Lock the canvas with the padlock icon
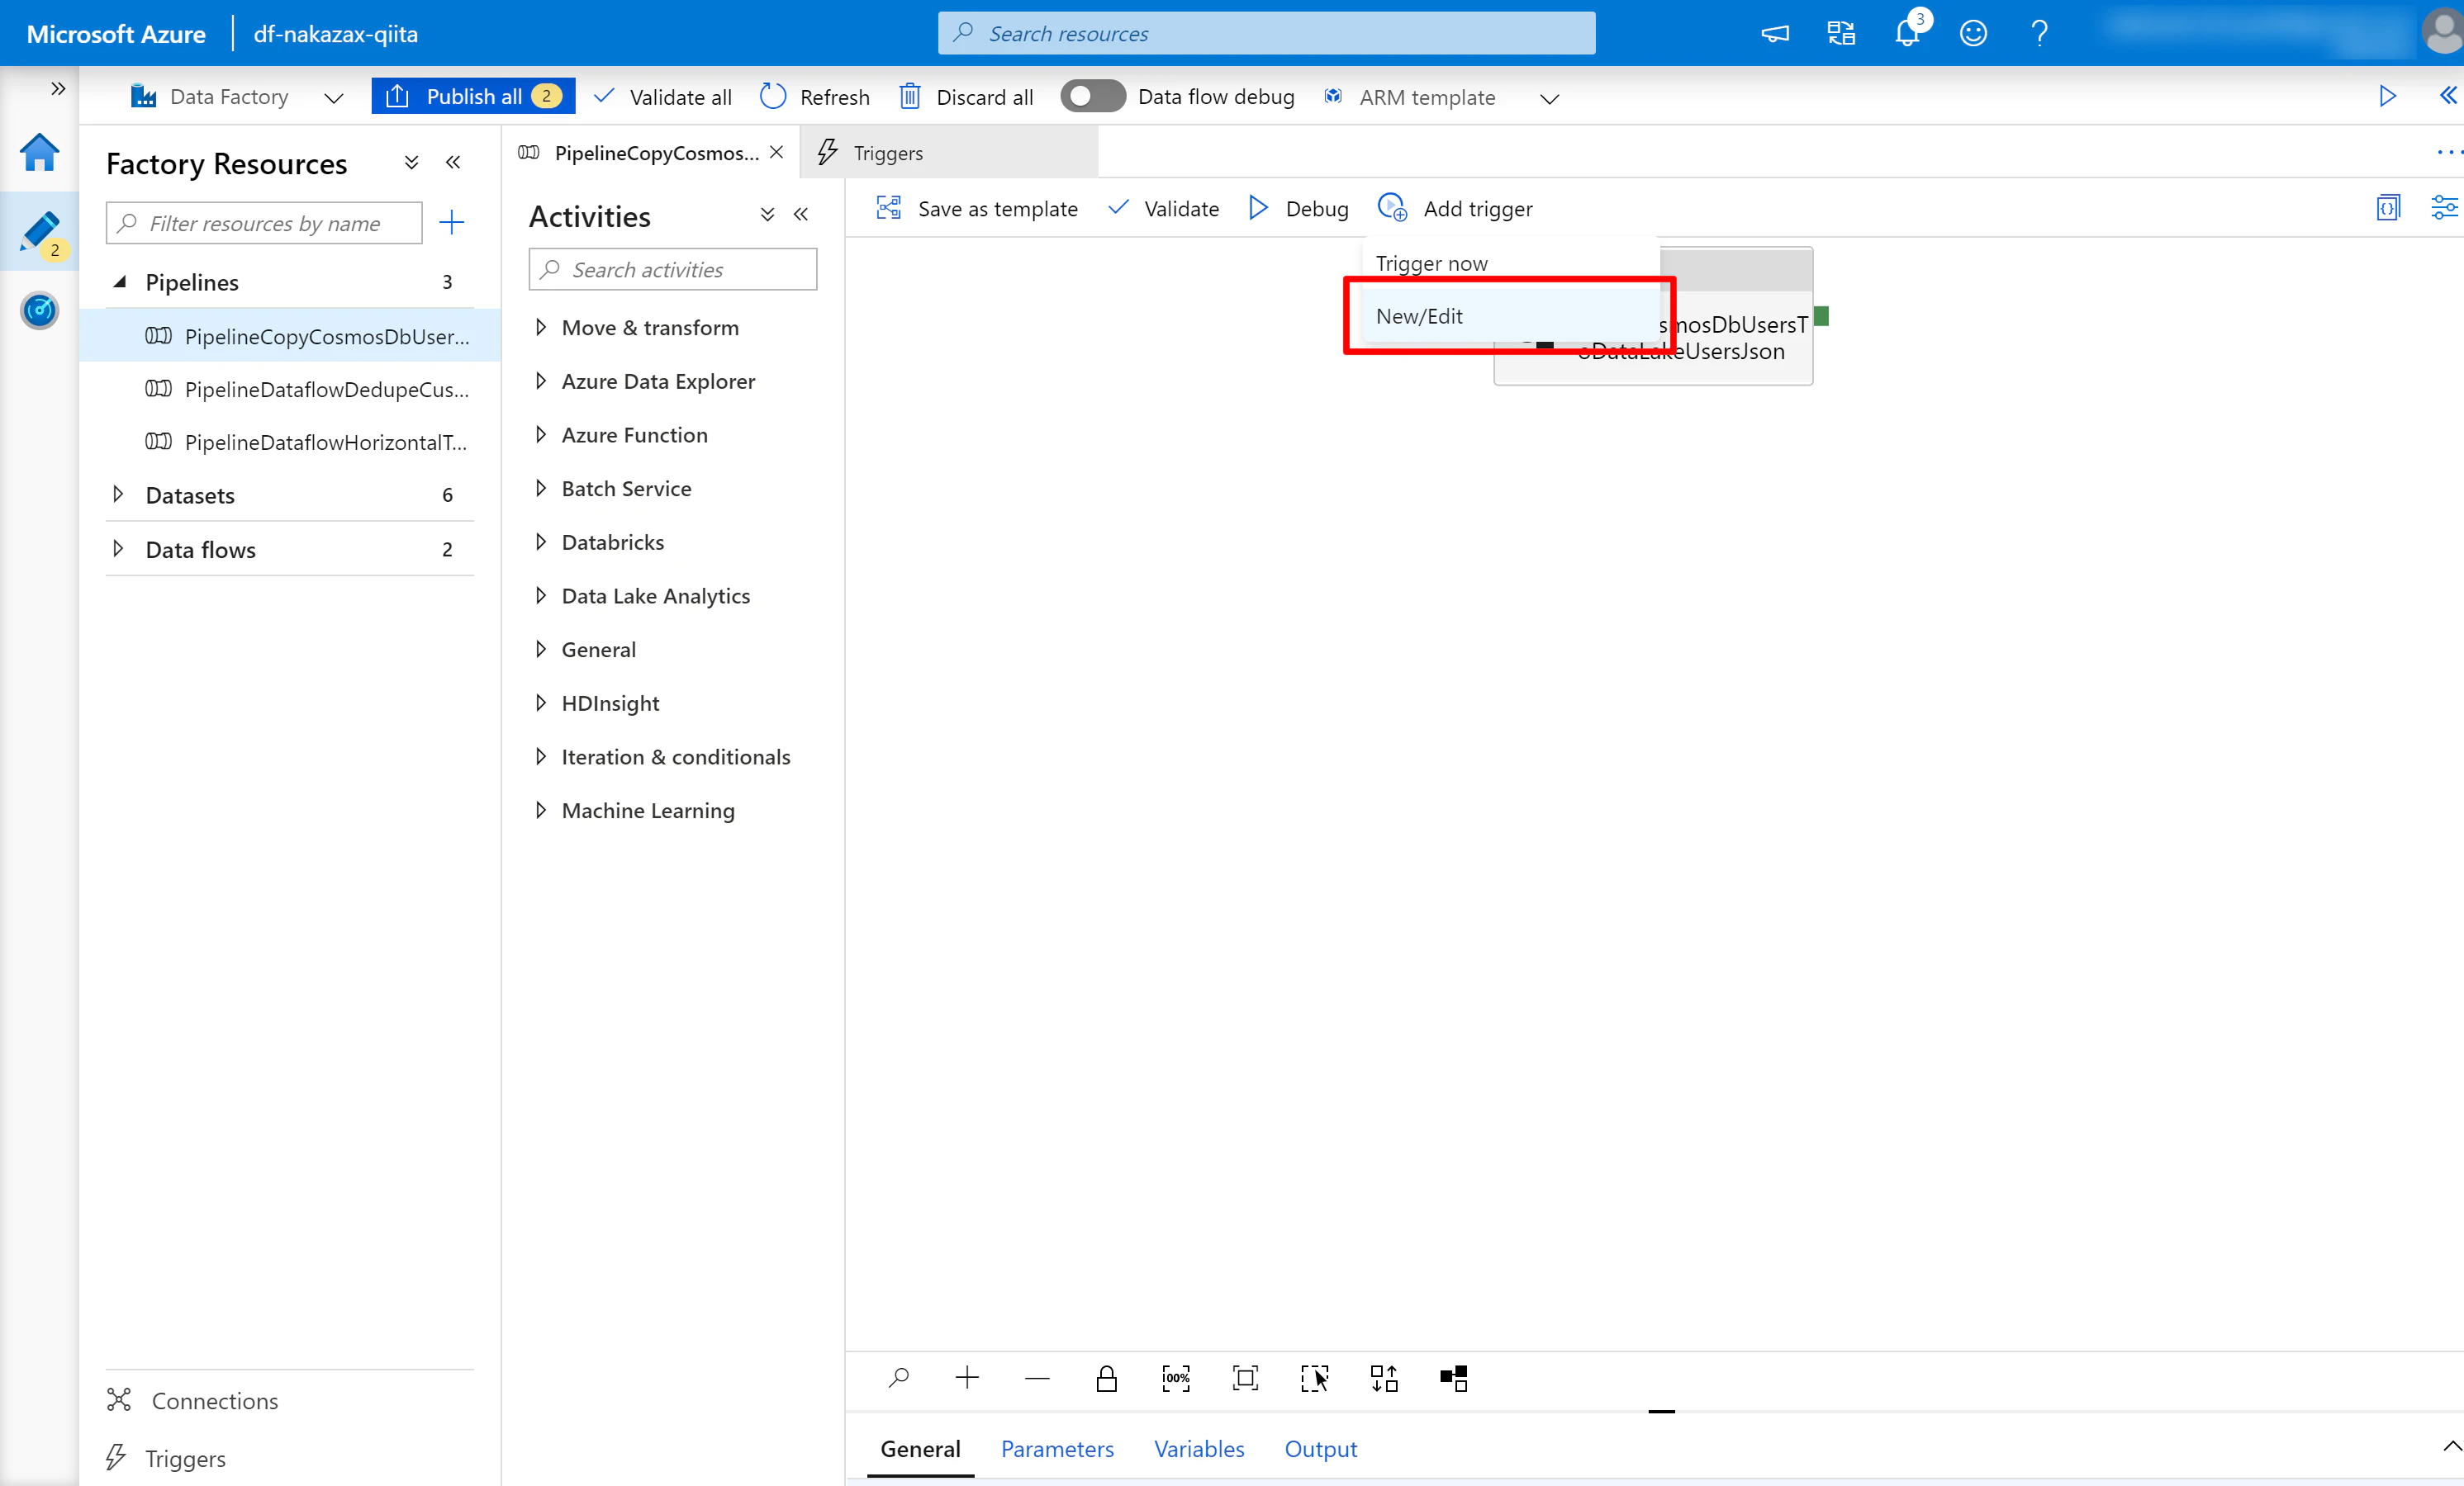This screenshot has height=1486, width=2464. [x=1106, y=1379]
